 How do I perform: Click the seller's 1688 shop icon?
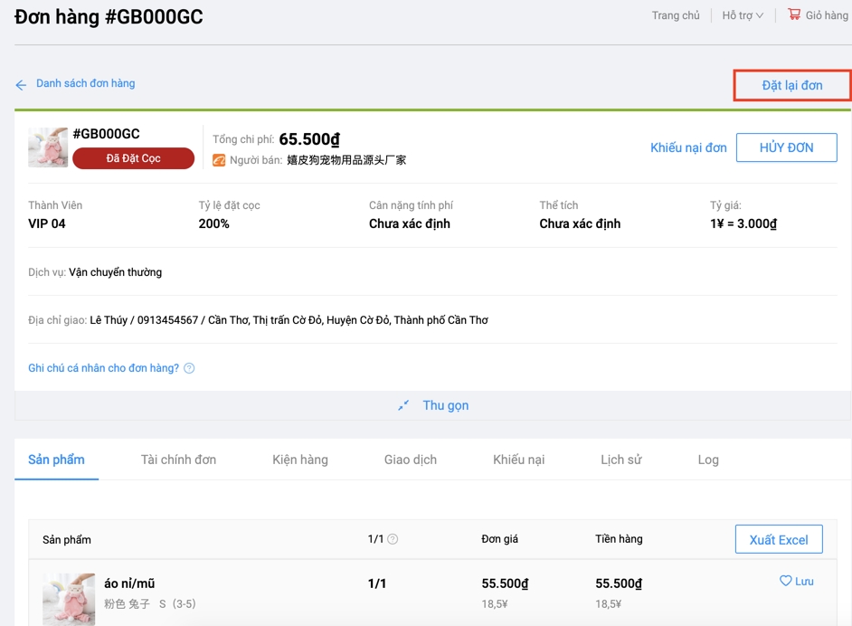click(x=219, y=160)
